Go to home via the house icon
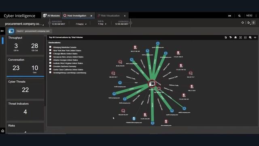 3,131
